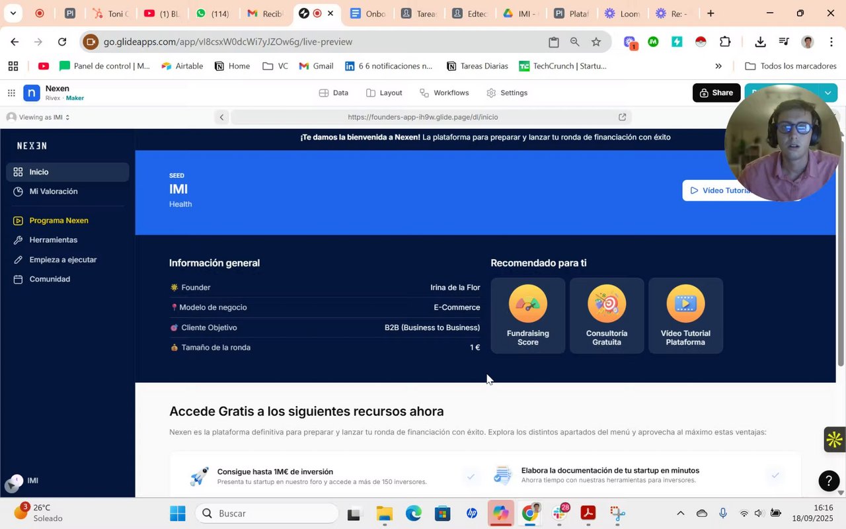
Task: Reload the current page
Action: (62, 42)
